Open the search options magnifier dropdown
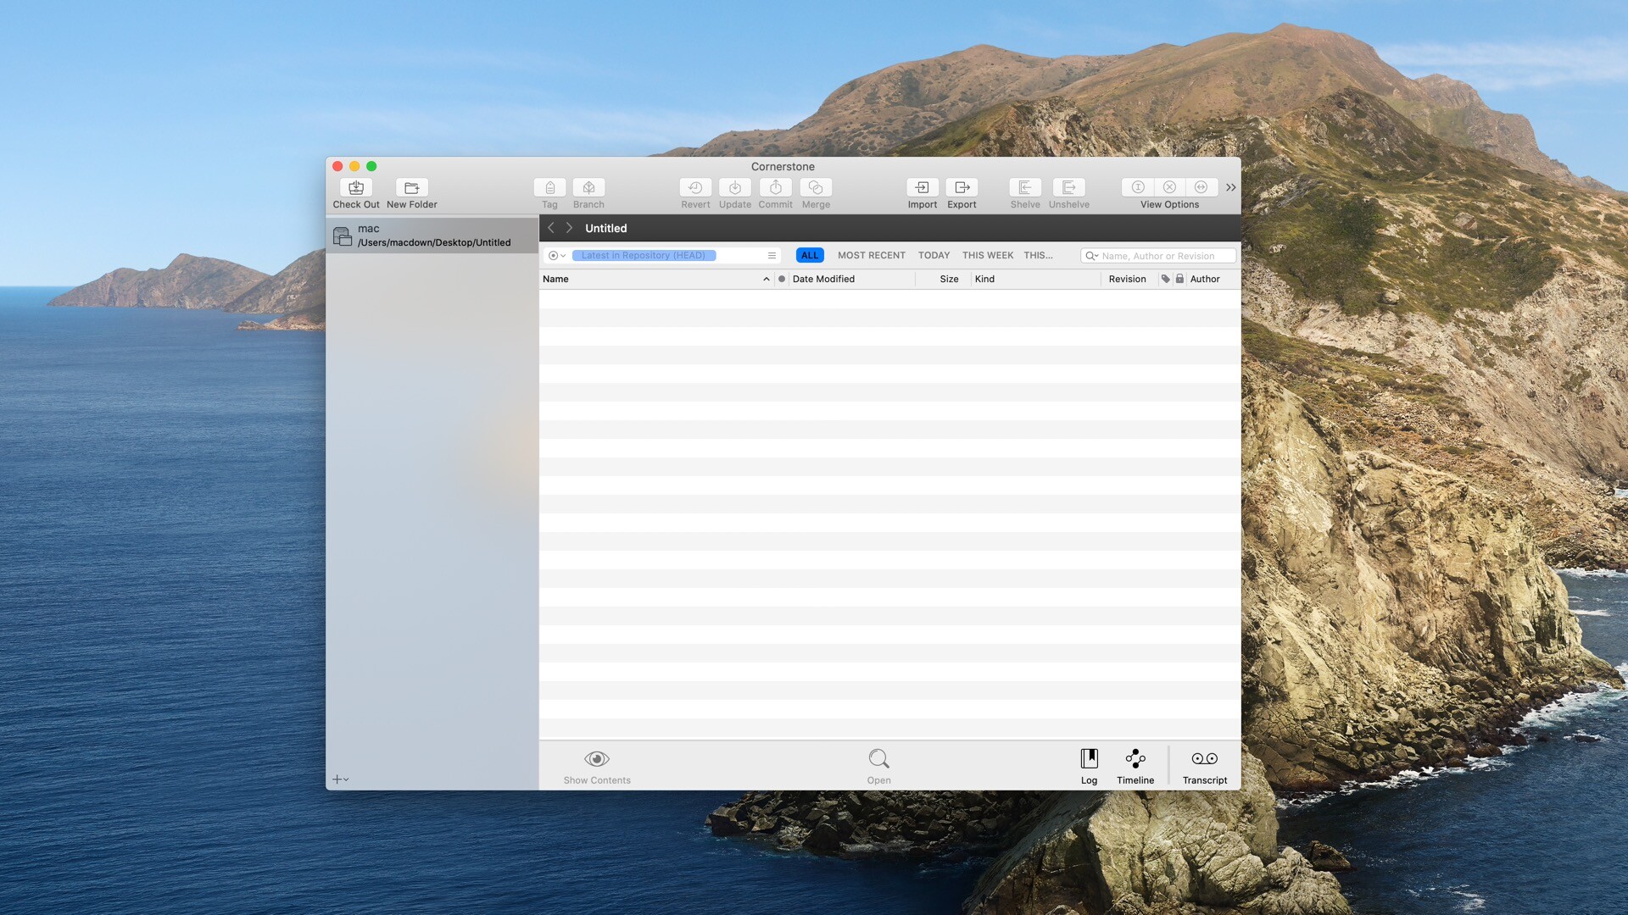 click(1092, 256)
